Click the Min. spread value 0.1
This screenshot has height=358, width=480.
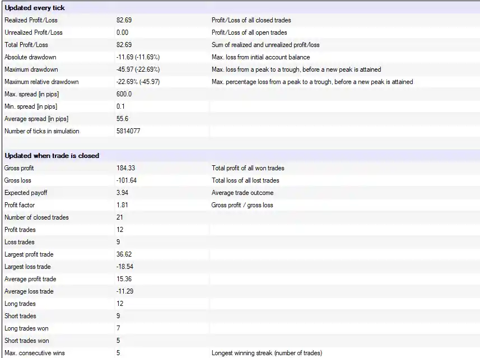click(120, 106)
